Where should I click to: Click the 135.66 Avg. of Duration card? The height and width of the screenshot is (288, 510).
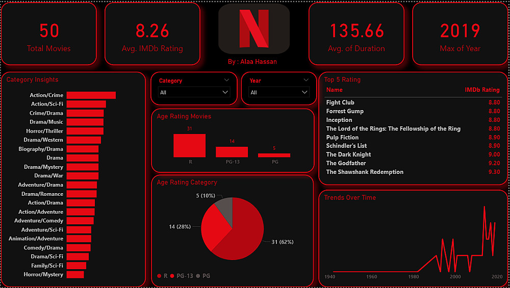pos(356,34)
